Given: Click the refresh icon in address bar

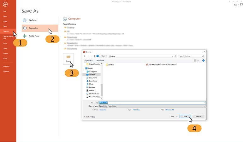Looking at the screenshot, I should click(x=175, y=56).
